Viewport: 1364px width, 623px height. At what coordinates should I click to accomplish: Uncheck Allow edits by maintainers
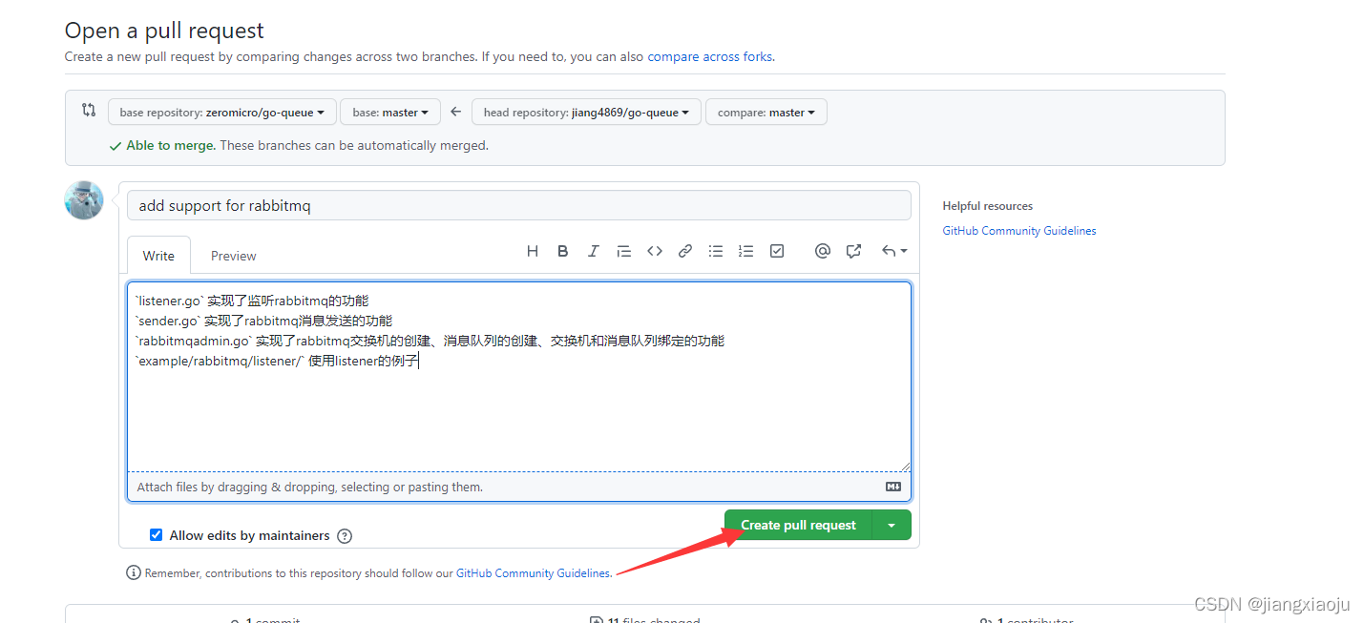pos(157,535)
